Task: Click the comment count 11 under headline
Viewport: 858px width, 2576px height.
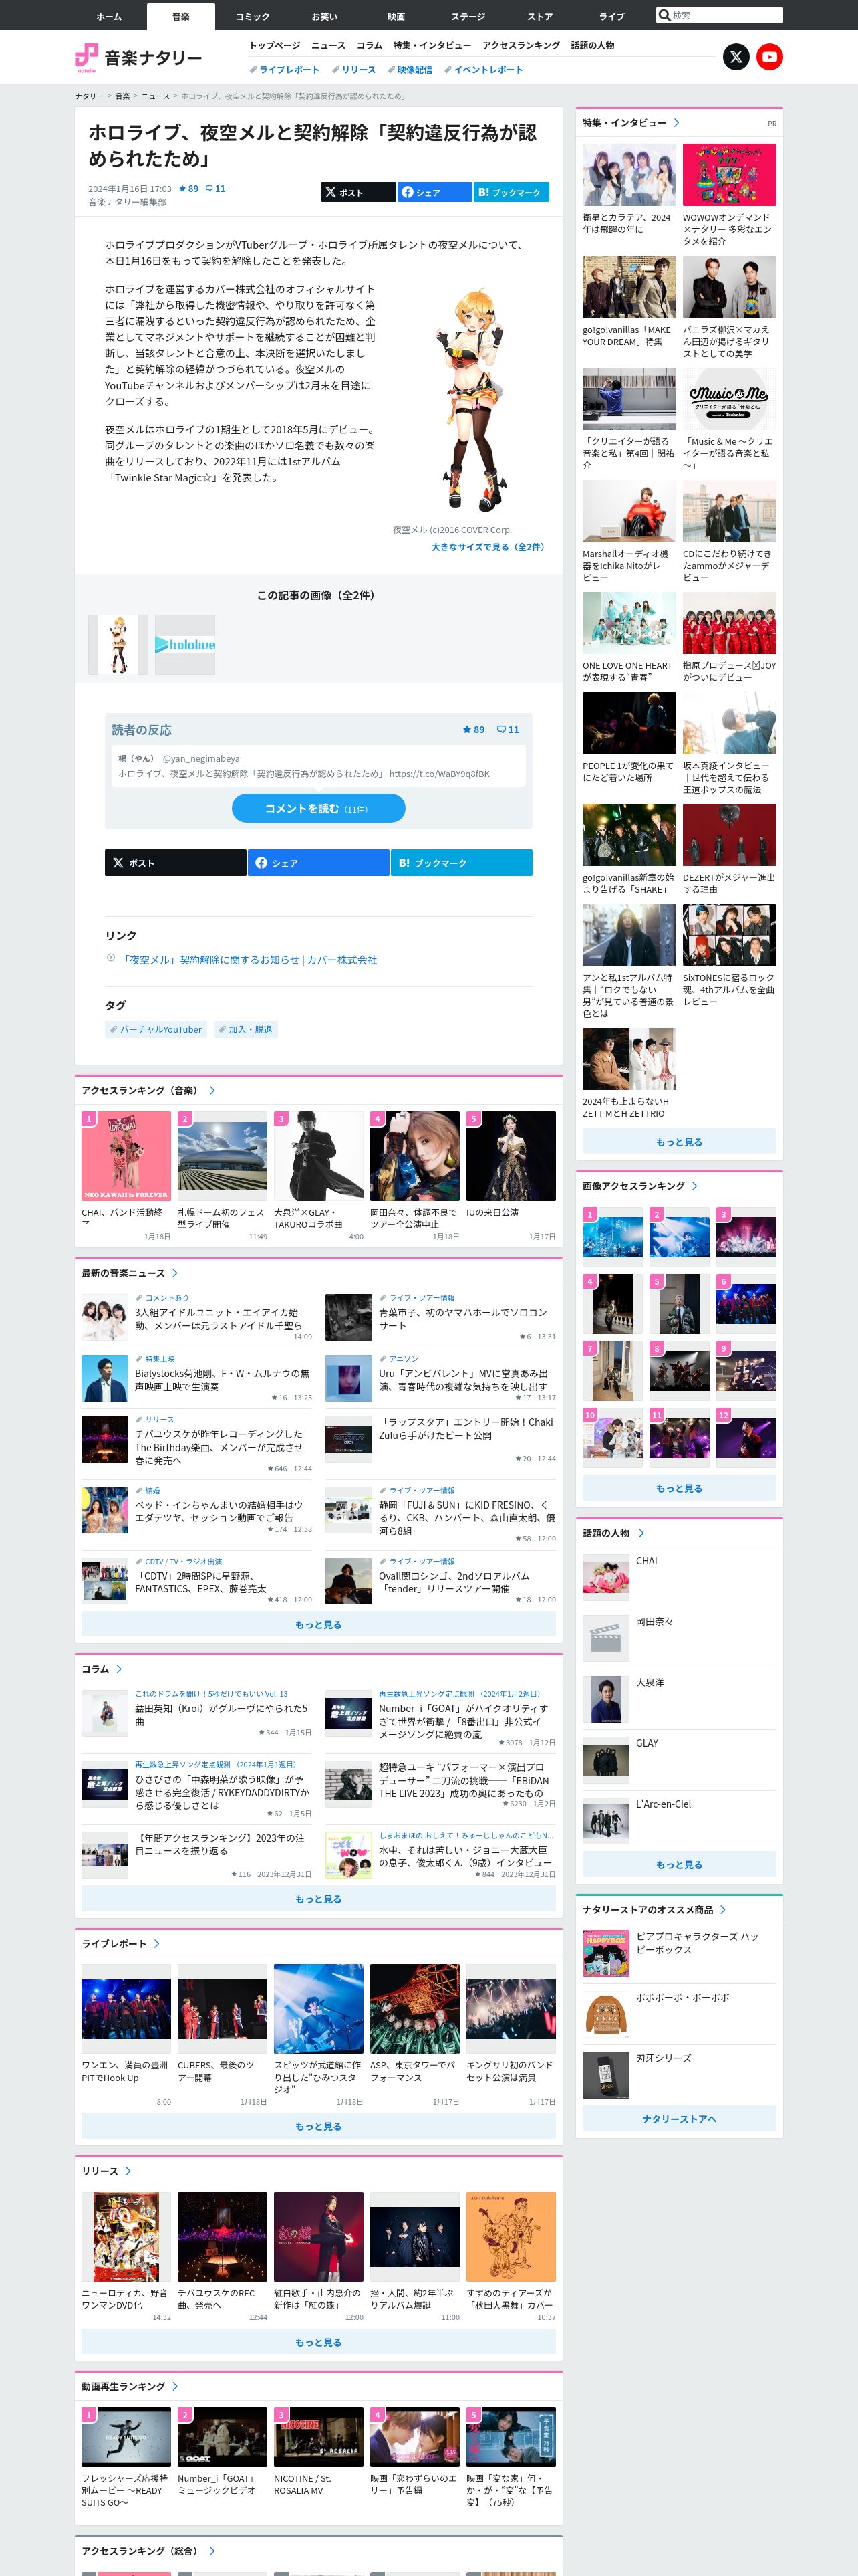Action: [x=216, y=188]
